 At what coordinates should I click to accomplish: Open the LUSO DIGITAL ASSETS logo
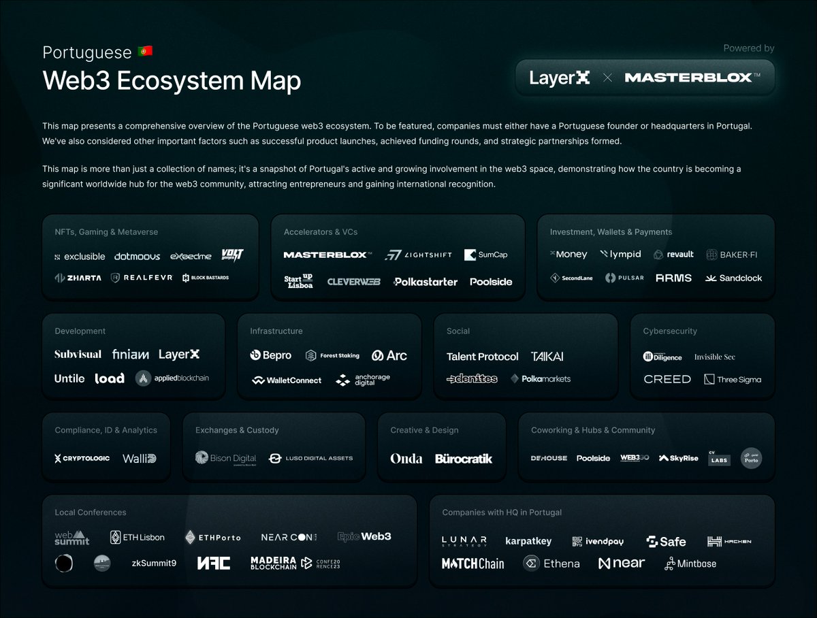point(310,458)
